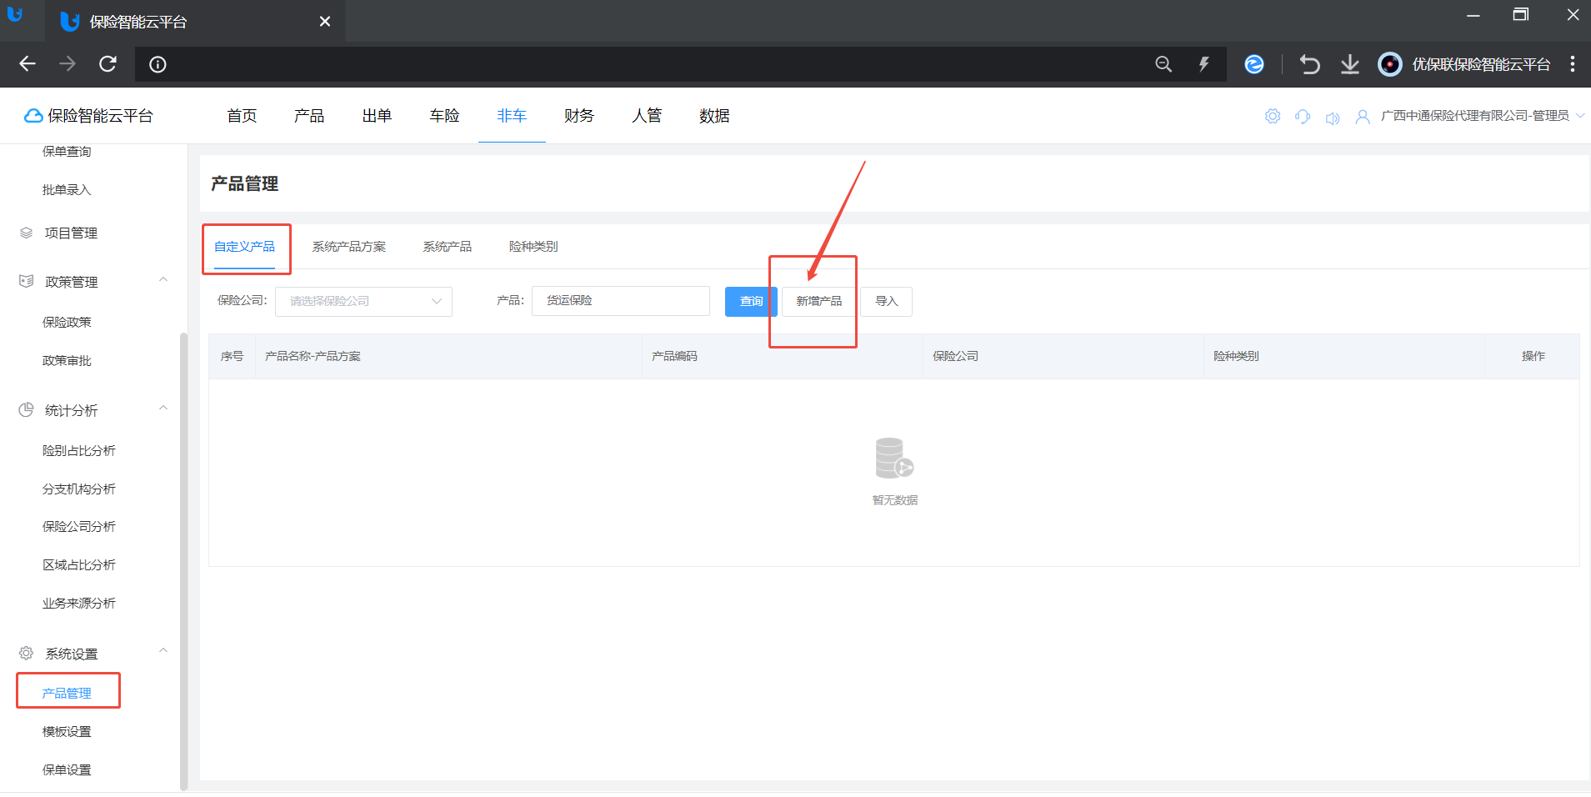Click the 政策管理 sidebar icon

coord(27,282)
